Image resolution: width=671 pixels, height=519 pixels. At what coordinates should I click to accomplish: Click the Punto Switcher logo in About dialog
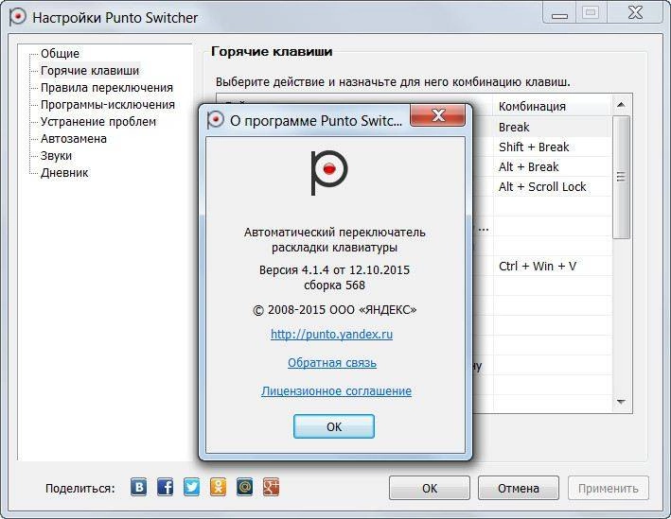328,173
